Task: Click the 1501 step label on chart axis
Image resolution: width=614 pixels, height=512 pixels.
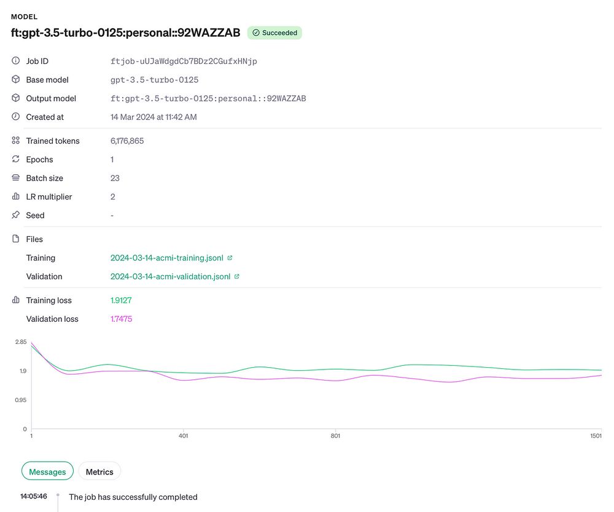Action: pos(596,436)
